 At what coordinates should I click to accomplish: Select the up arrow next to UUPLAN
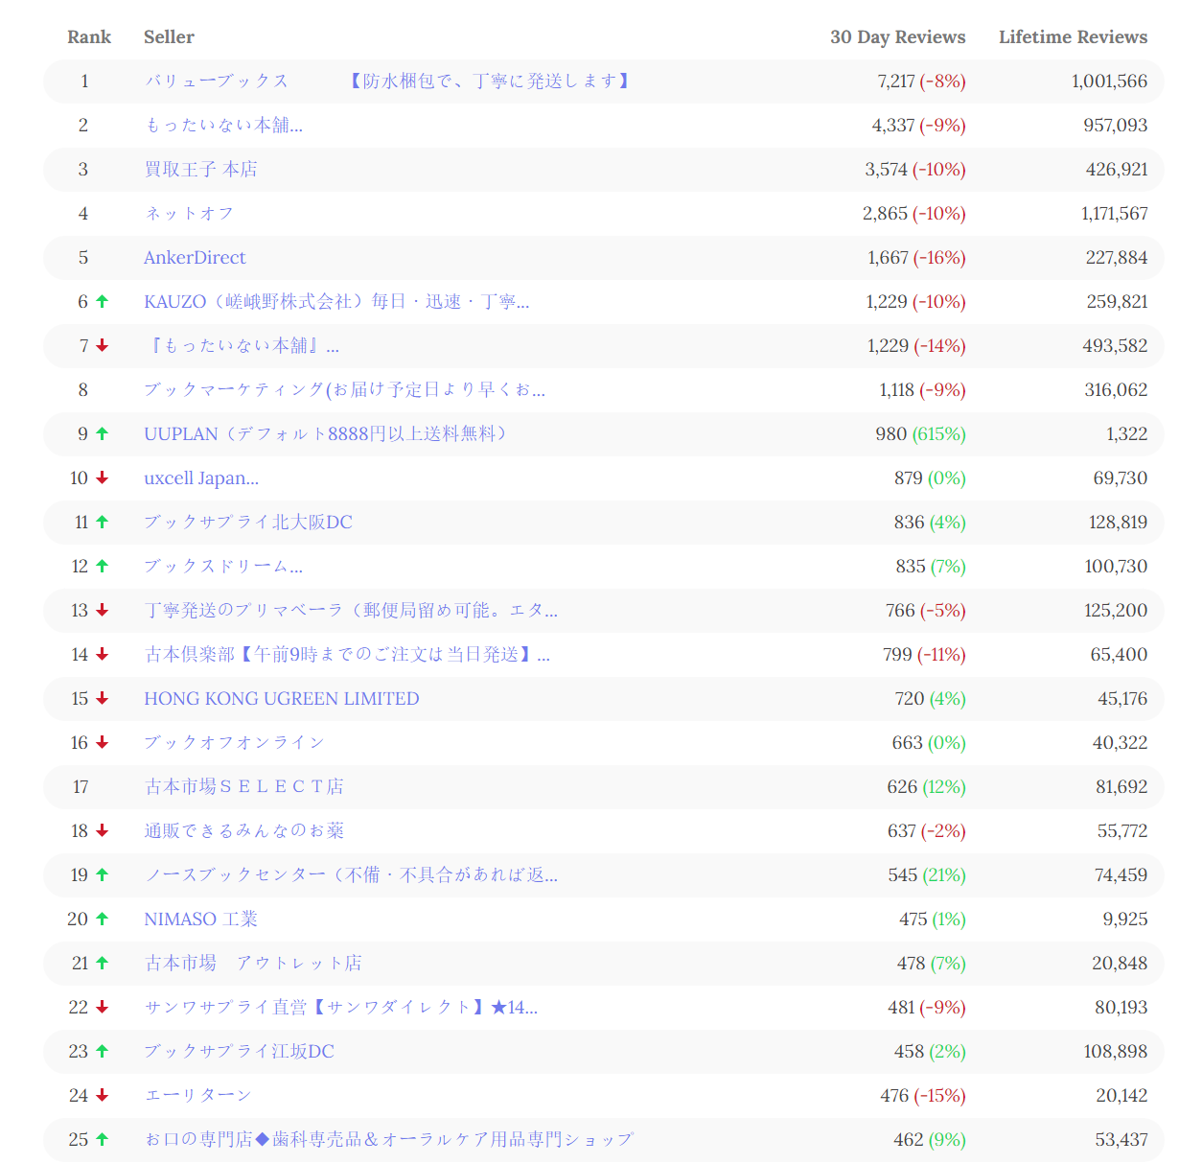point(103,433)
